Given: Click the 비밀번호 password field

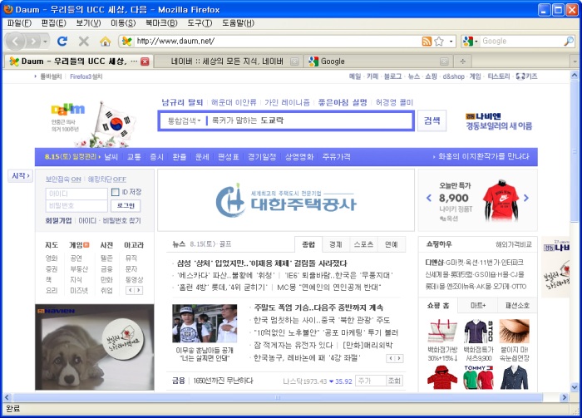Looking at the screenshot, I should [76, 206].
